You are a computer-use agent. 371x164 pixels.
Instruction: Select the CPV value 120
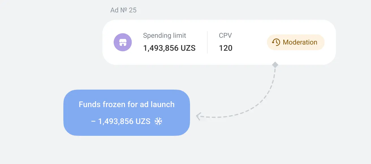click(x=226, y=48)
